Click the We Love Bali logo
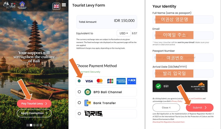The width and height of the screenshot is (221, 129). click(x=10, y=5)
